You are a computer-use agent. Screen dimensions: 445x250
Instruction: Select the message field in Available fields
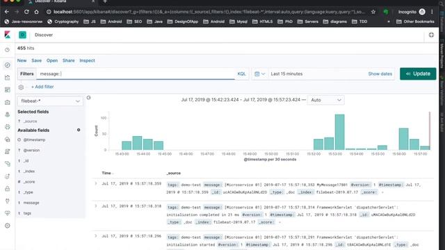pyautogui.click(x=31, y=203)
